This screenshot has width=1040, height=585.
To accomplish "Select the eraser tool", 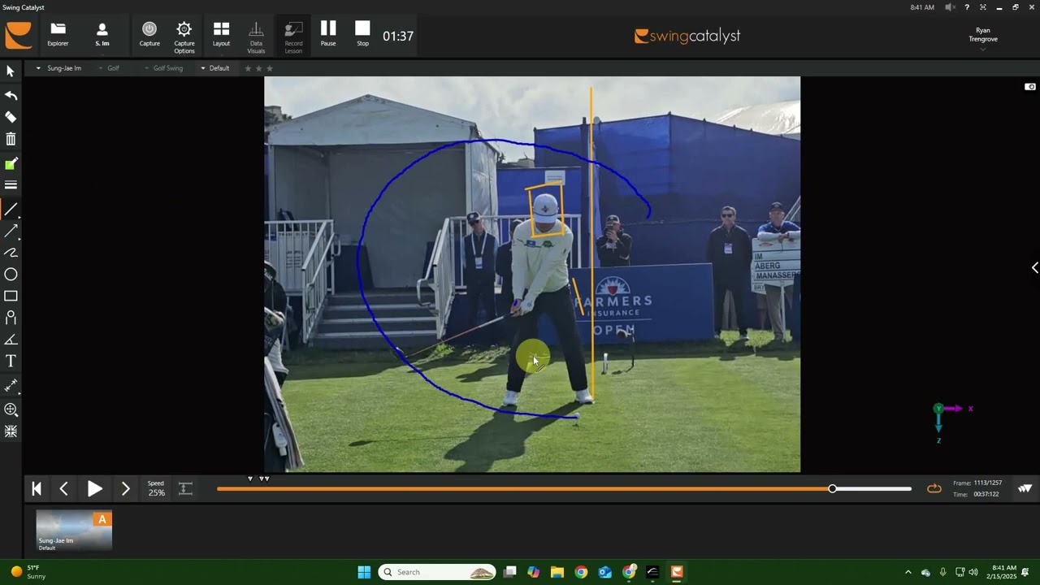I will tap(11, 117).
